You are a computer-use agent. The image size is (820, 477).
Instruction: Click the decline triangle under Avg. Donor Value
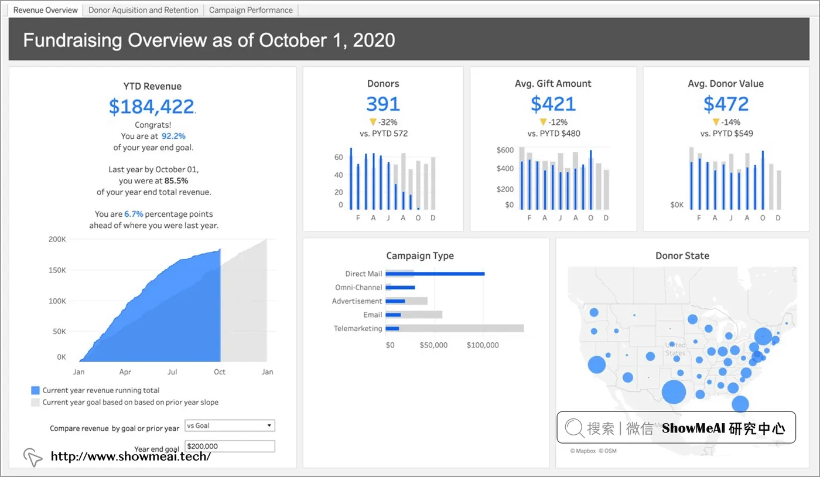pos(716,122)
